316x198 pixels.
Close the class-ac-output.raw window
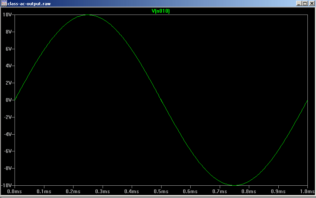point(312,3)
